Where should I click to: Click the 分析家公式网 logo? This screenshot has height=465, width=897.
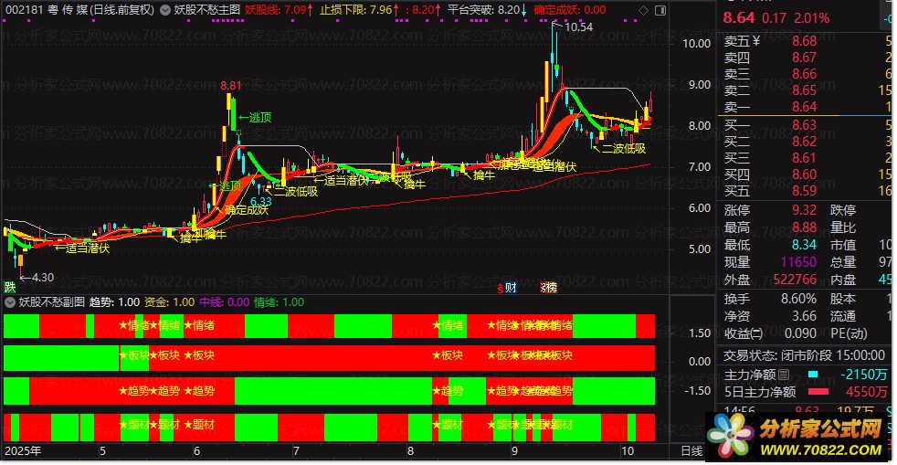(797, 437)
